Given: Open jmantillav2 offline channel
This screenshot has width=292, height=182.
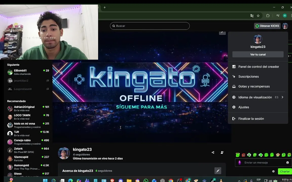Looking at the screenshot, I should 28,81.
